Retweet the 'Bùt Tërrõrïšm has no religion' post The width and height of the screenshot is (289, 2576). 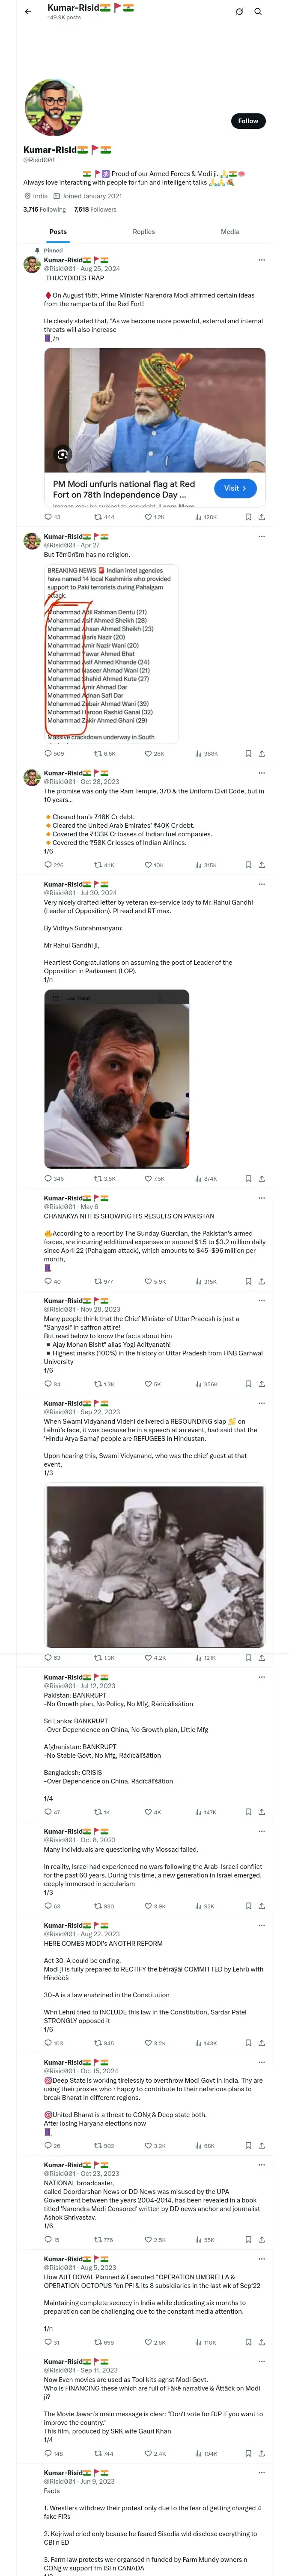pyautogui.click(x=104, y=753)
